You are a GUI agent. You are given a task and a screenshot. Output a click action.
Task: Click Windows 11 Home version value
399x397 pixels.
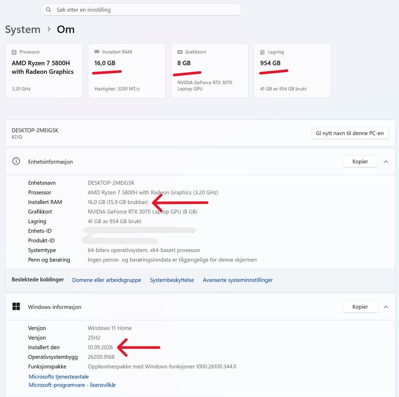point(110,328)
